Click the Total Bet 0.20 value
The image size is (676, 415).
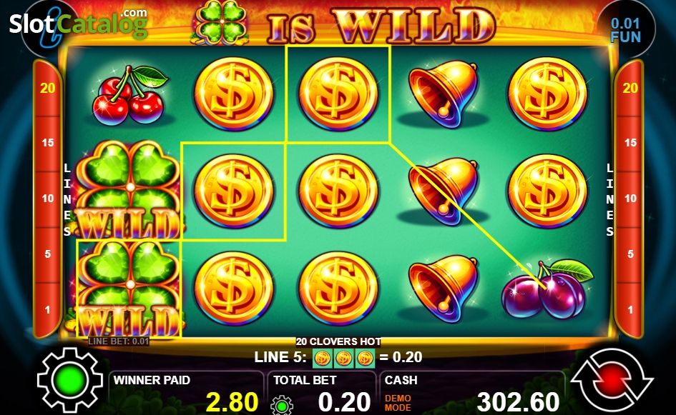tap(343, 401)
